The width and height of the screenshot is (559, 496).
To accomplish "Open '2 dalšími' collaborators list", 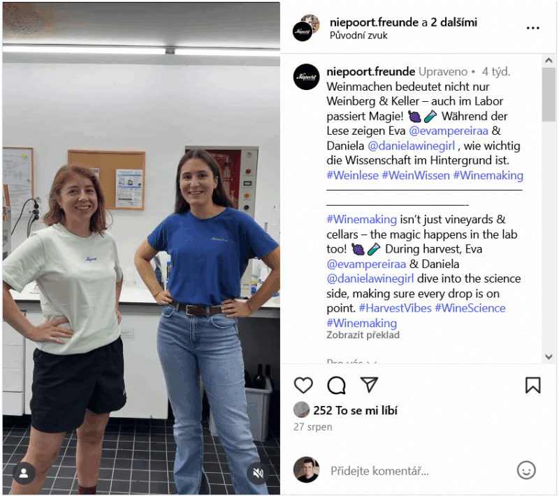I will 453,22.
